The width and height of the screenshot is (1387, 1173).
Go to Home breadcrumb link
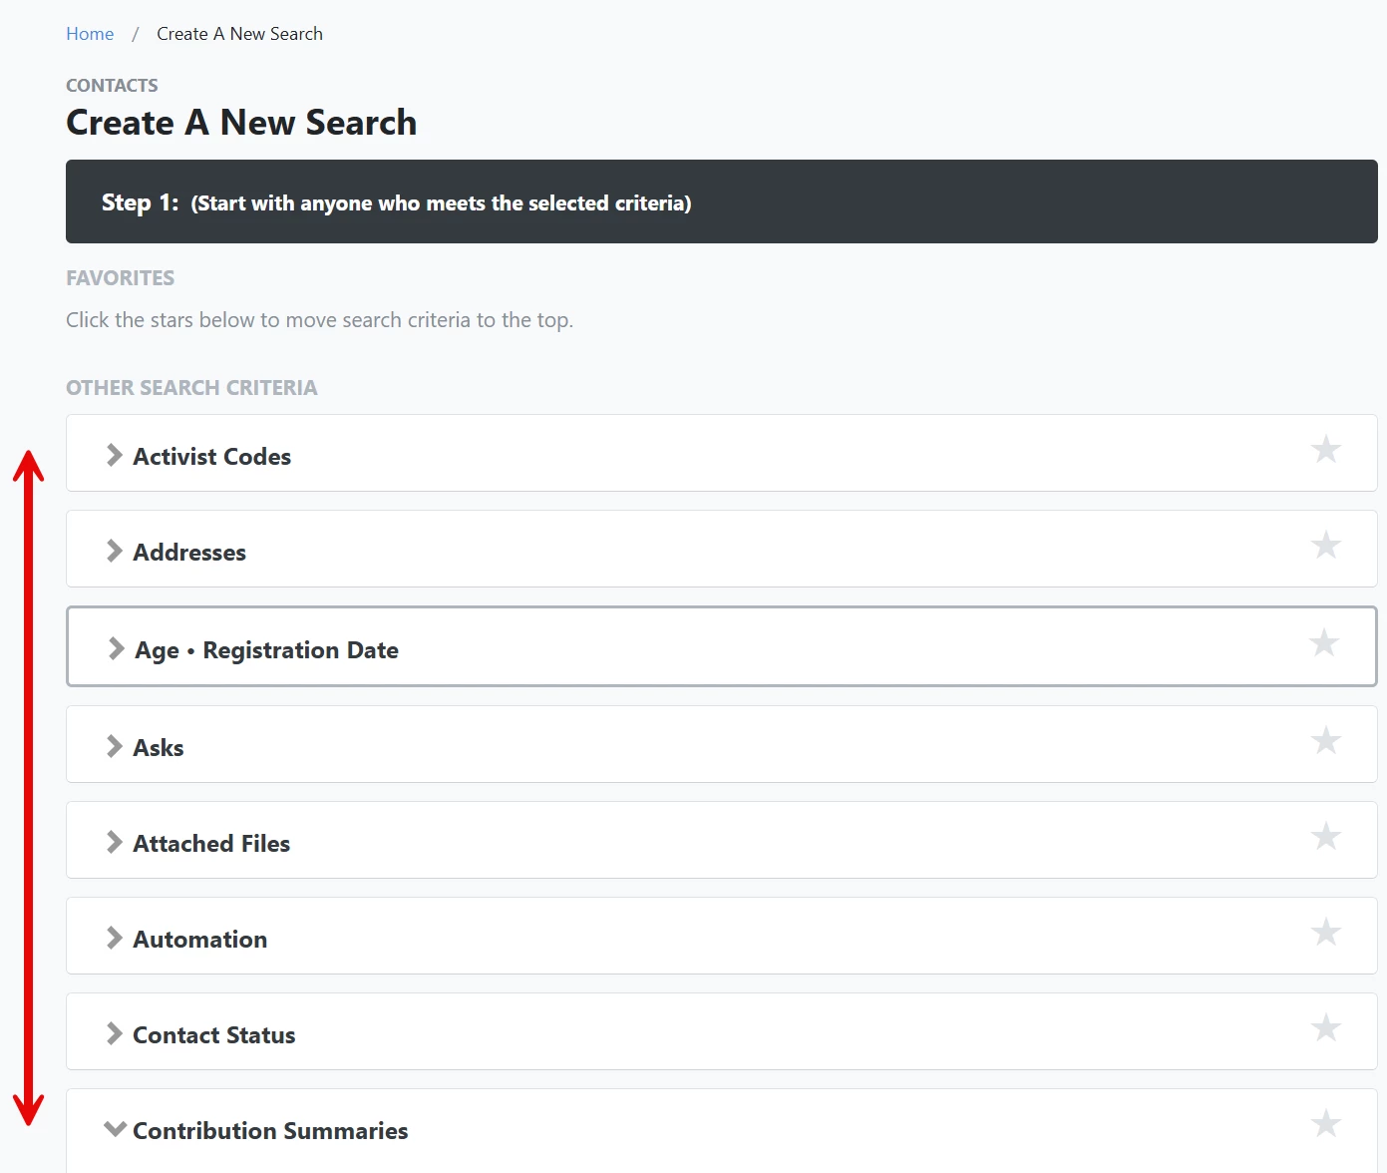90,34
